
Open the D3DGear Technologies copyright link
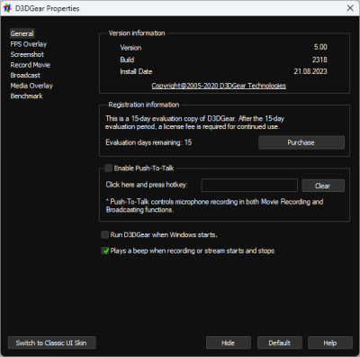[219, 86]
